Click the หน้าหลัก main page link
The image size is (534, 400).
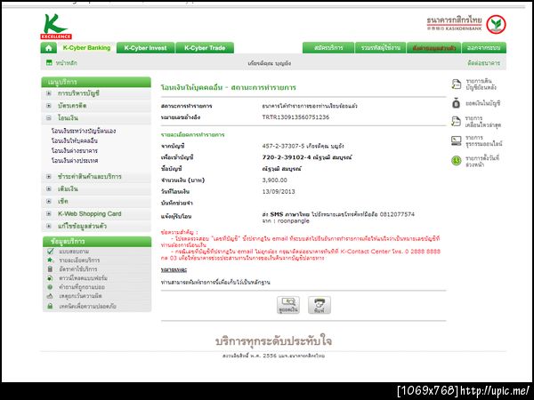(x=67, y=63)
